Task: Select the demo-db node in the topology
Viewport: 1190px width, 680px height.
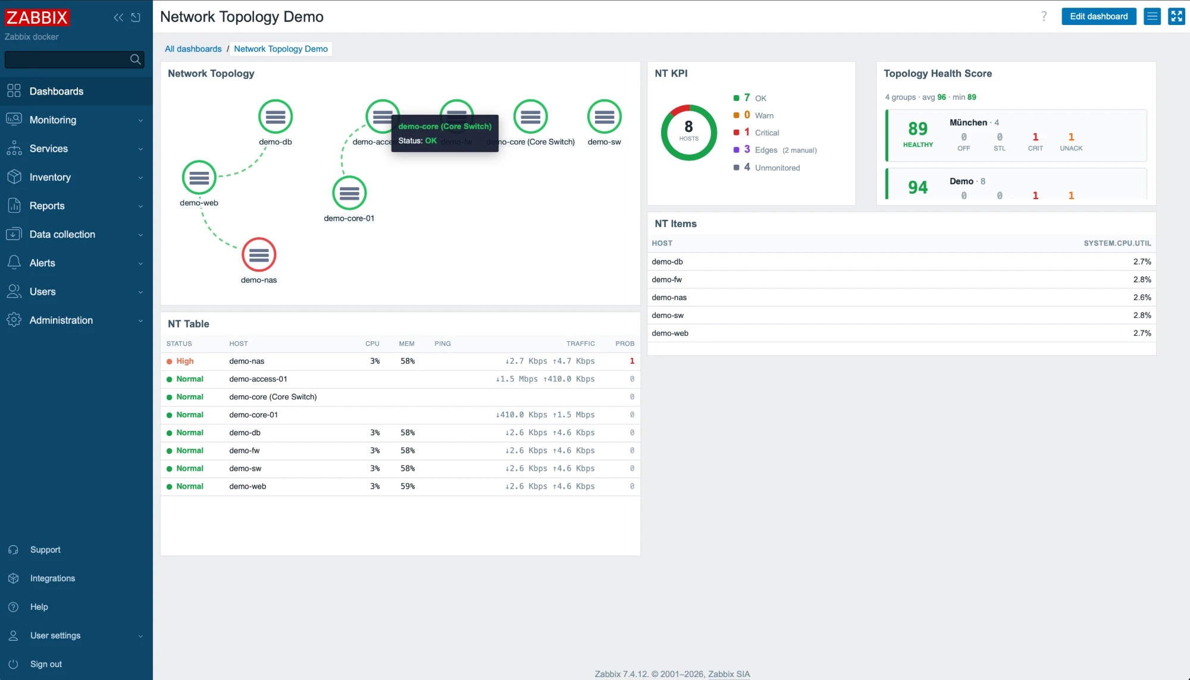Action: click(275, 117)
